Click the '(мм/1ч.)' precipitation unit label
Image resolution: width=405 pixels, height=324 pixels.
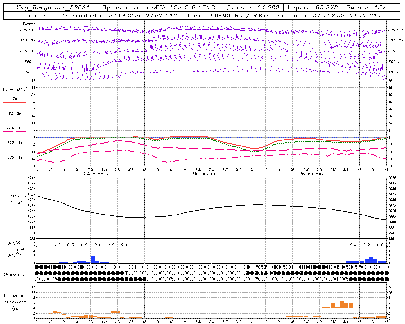(16, 255)
